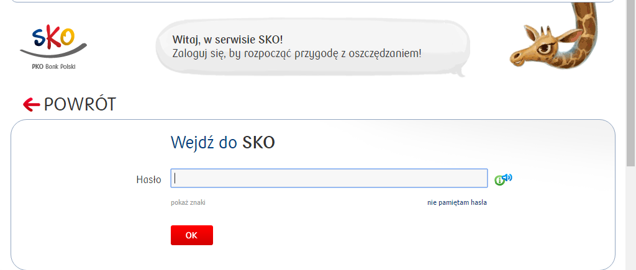Click the speech bubble tail near the giraffe
The image size is (636, 270).
point(459,73)
